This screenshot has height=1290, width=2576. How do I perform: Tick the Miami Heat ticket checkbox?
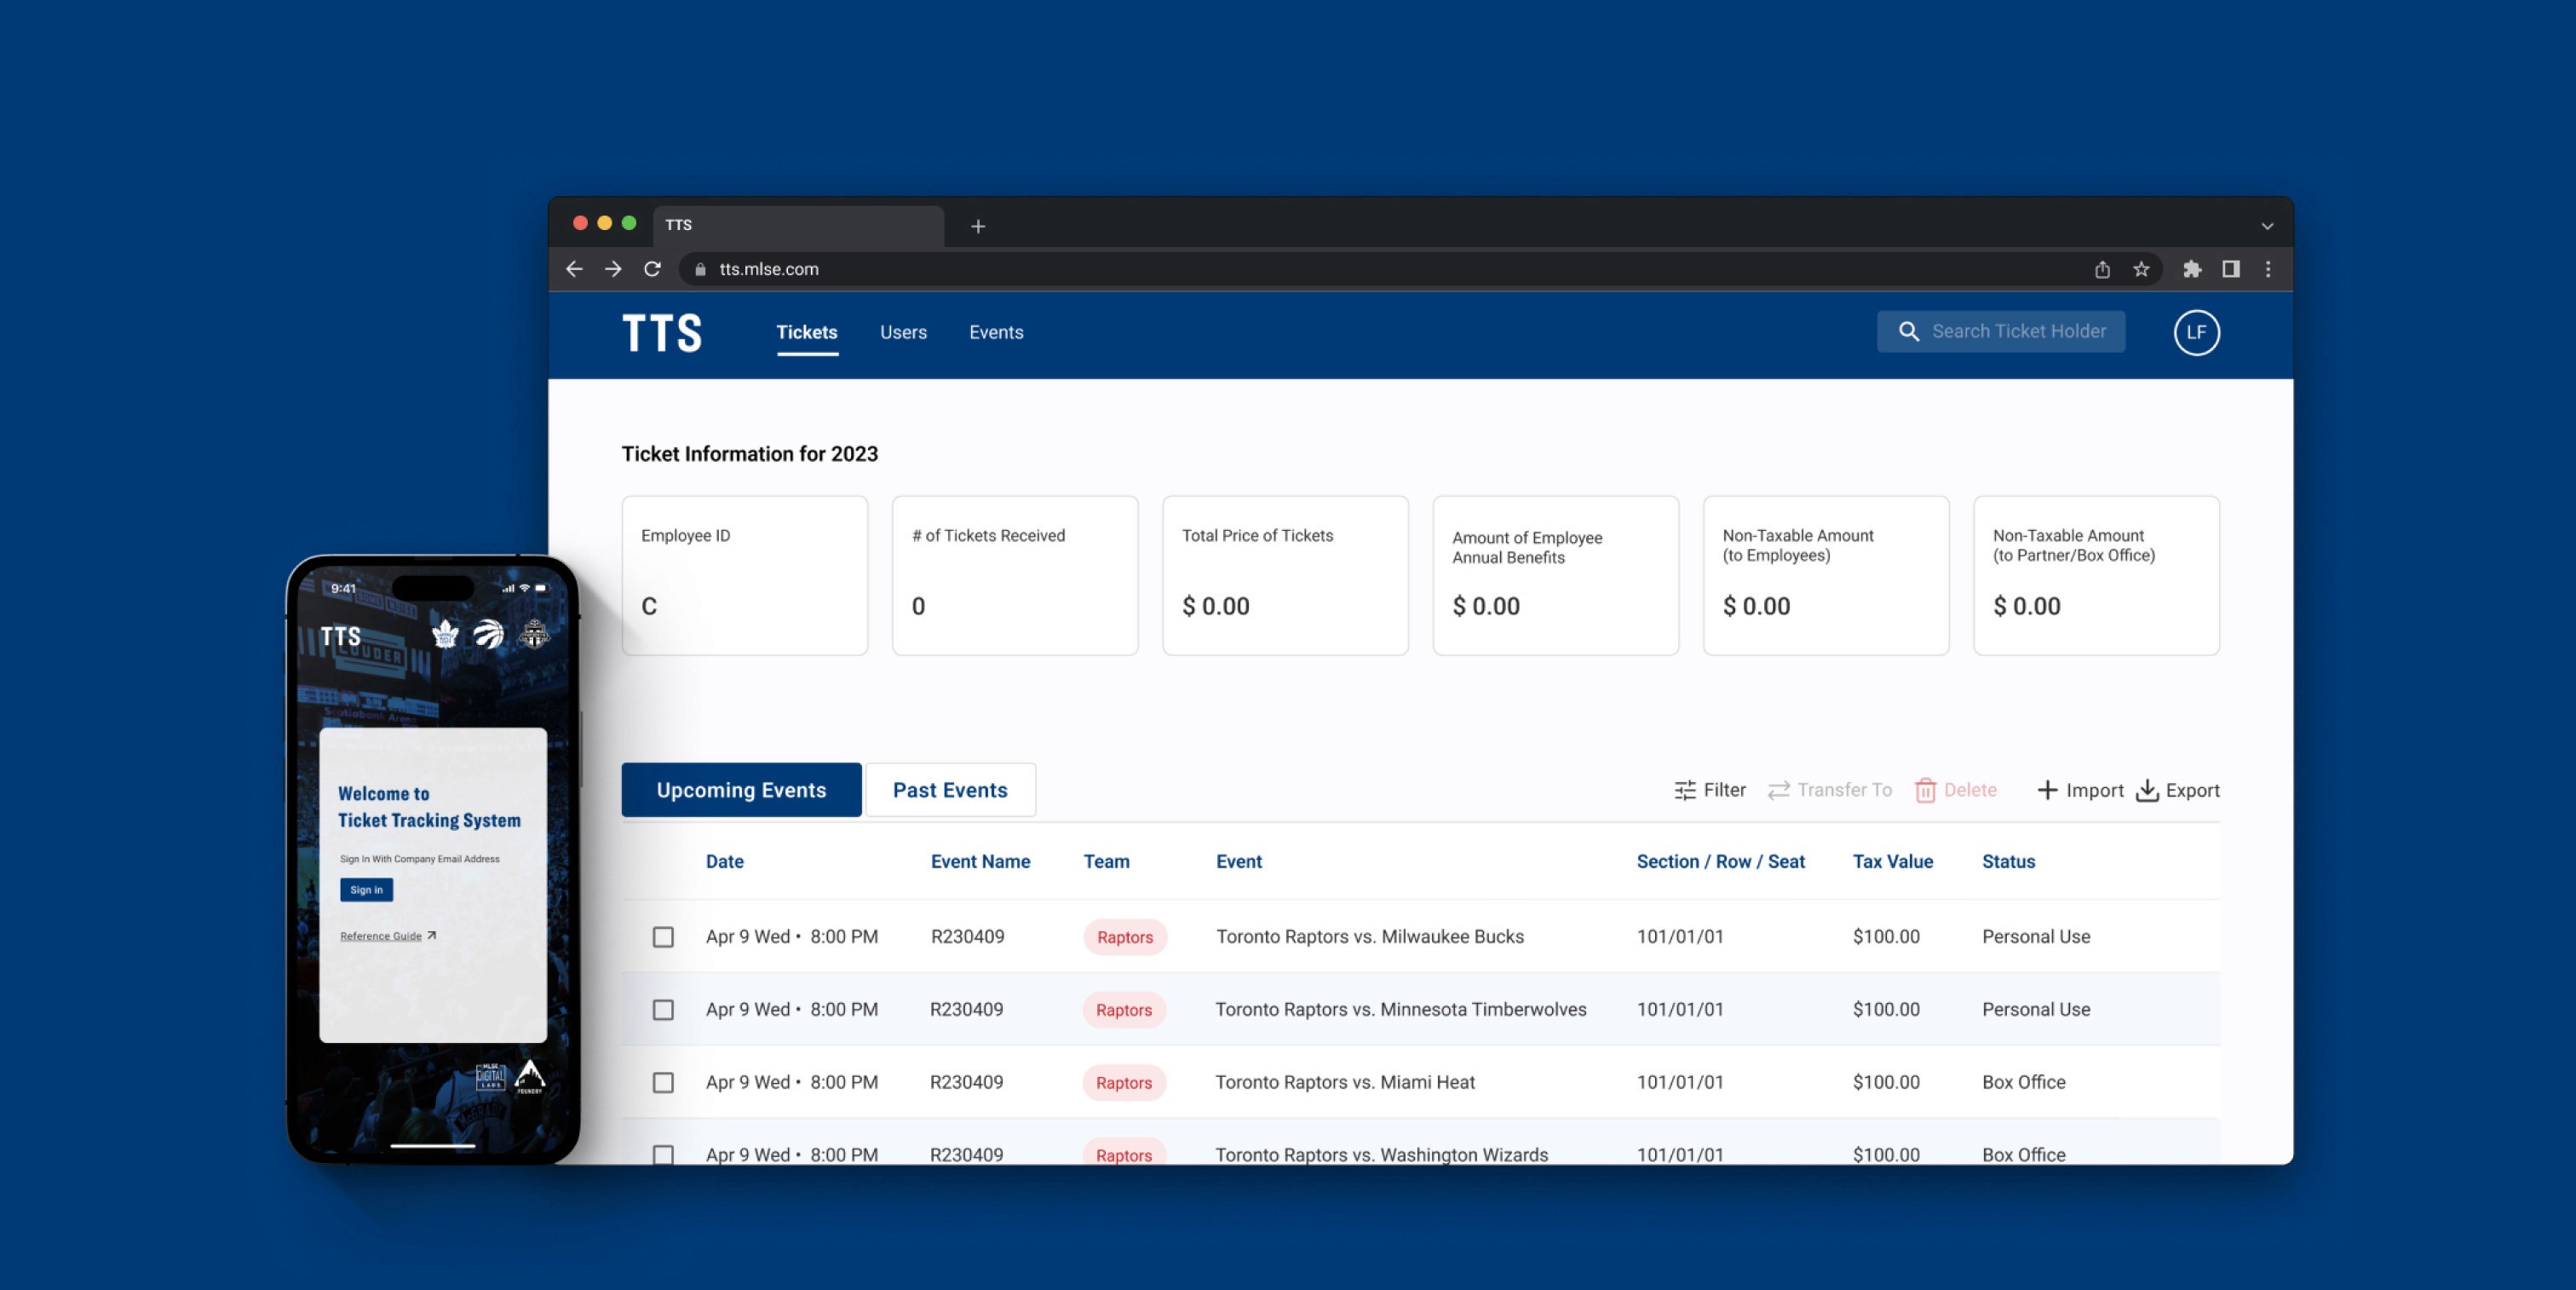click(x=663, y=1083)
